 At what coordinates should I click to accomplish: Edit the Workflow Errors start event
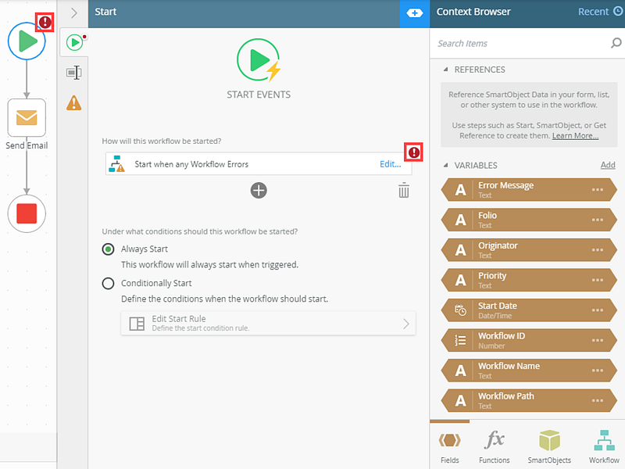(390, 164)
